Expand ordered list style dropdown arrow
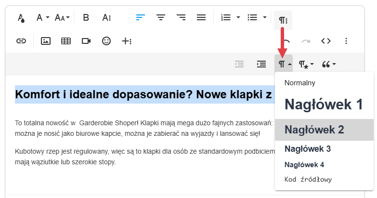Image resolution: width=377 pixels, height=198 pixels. point(238,17)
